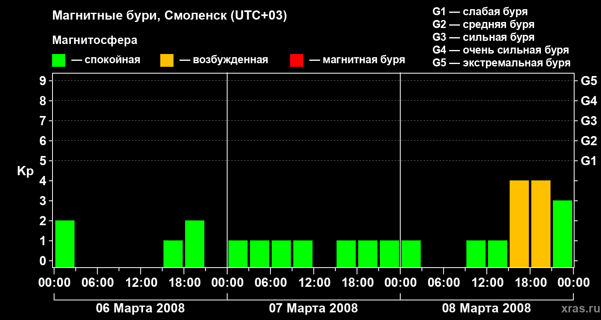Click the '— магнитная буря' legend label
Screen dimensions: 601x320
[357, 60]
